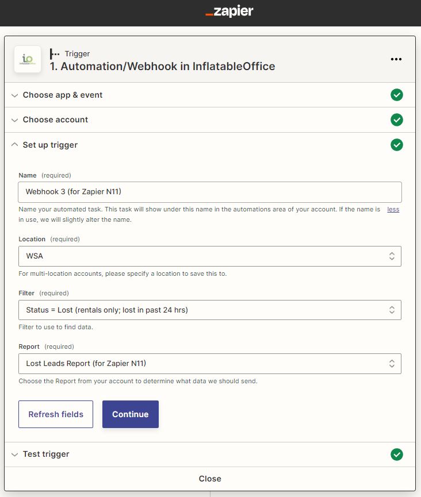Open the Location dropdown showing WSA

(x=209, y=256)
